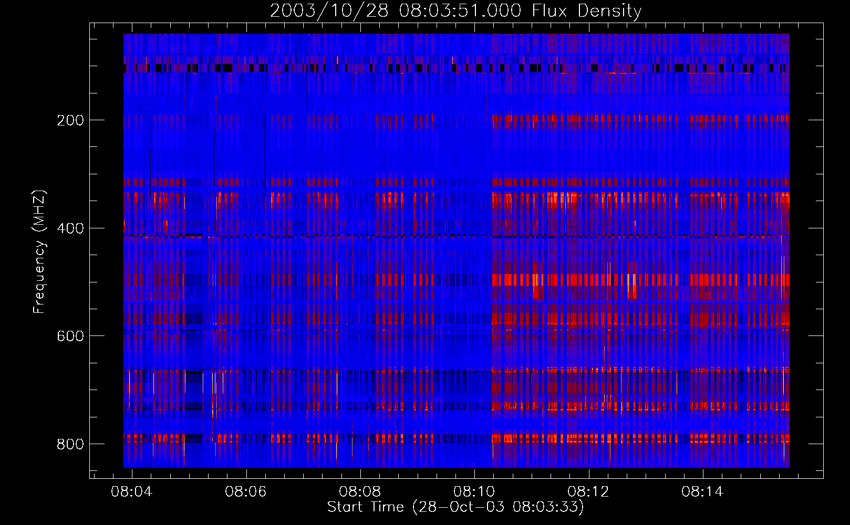Click the 08:08 time tick label
This screenshot has width=850, height=525.
tap(360, 492)
